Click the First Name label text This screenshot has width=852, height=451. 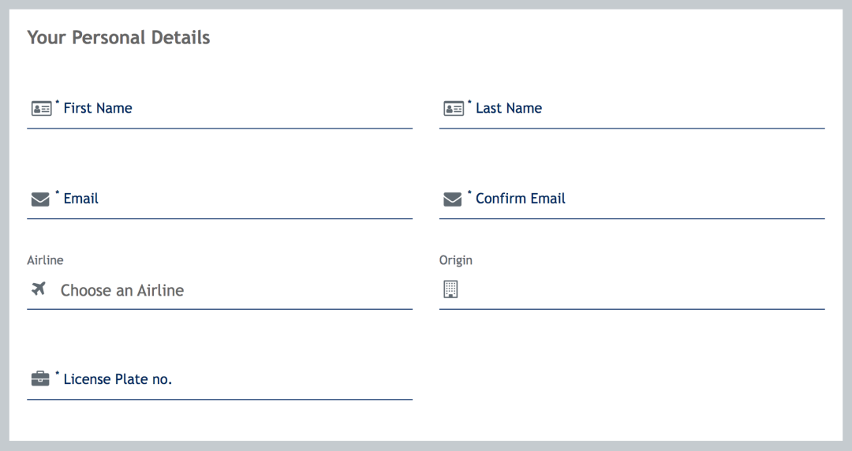98,108
